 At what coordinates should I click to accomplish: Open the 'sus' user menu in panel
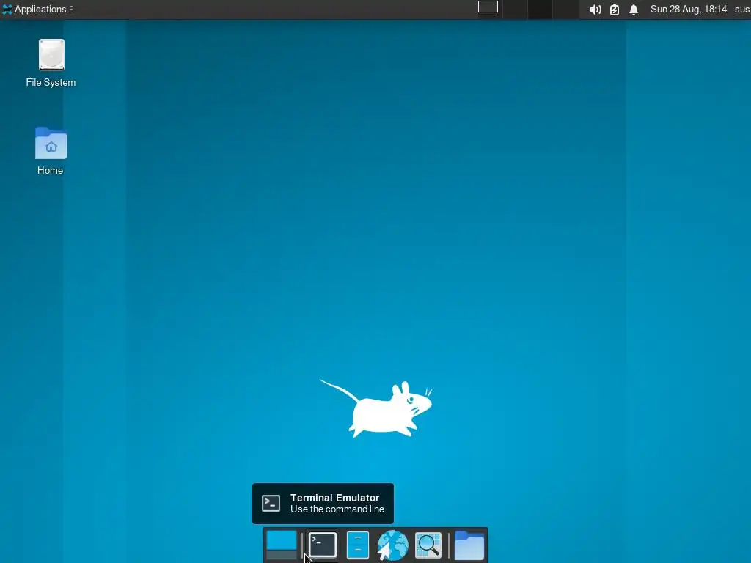[742, 9]
